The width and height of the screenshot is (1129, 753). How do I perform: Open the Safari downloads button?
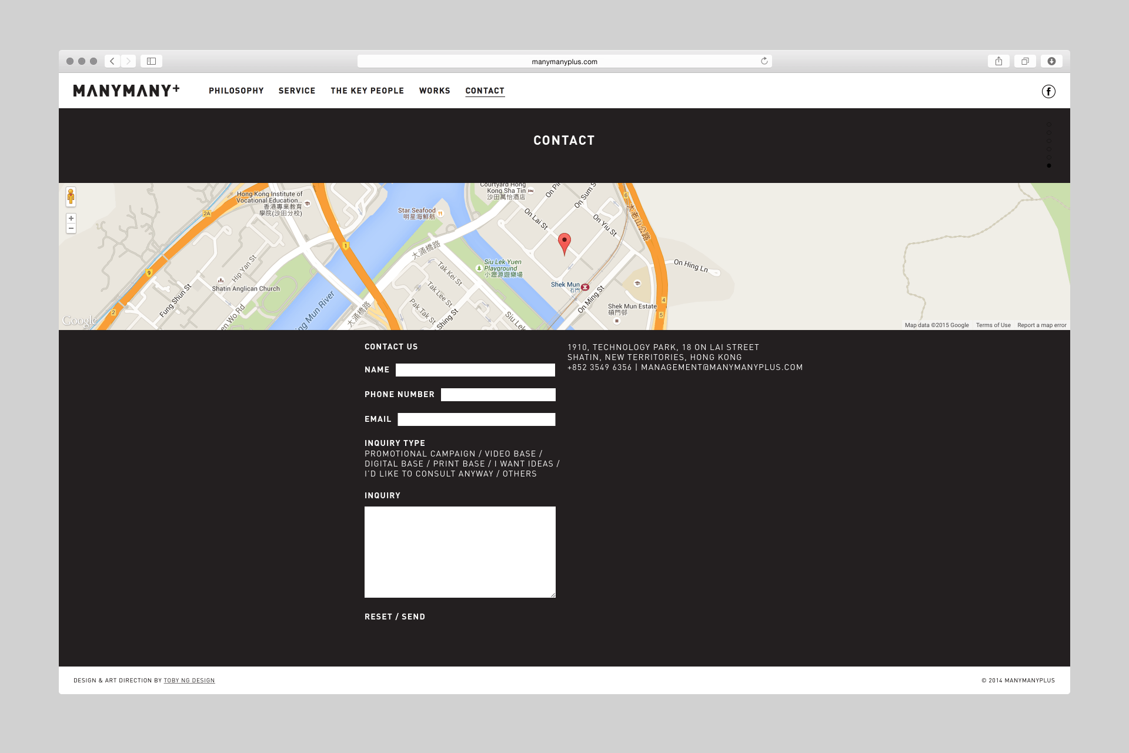click(1051, 61)
